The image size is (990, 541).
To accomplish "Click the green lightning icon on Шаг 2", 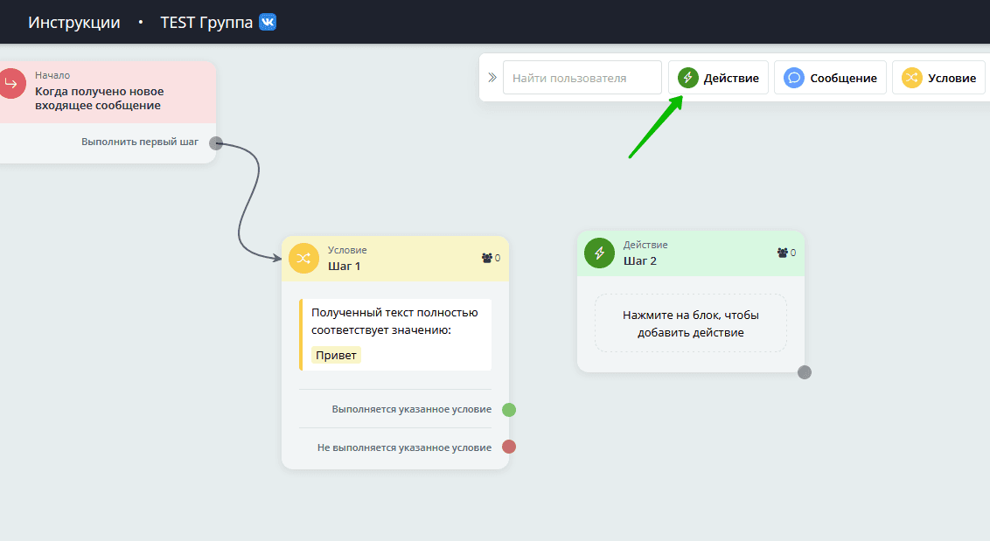I will 600,253.
